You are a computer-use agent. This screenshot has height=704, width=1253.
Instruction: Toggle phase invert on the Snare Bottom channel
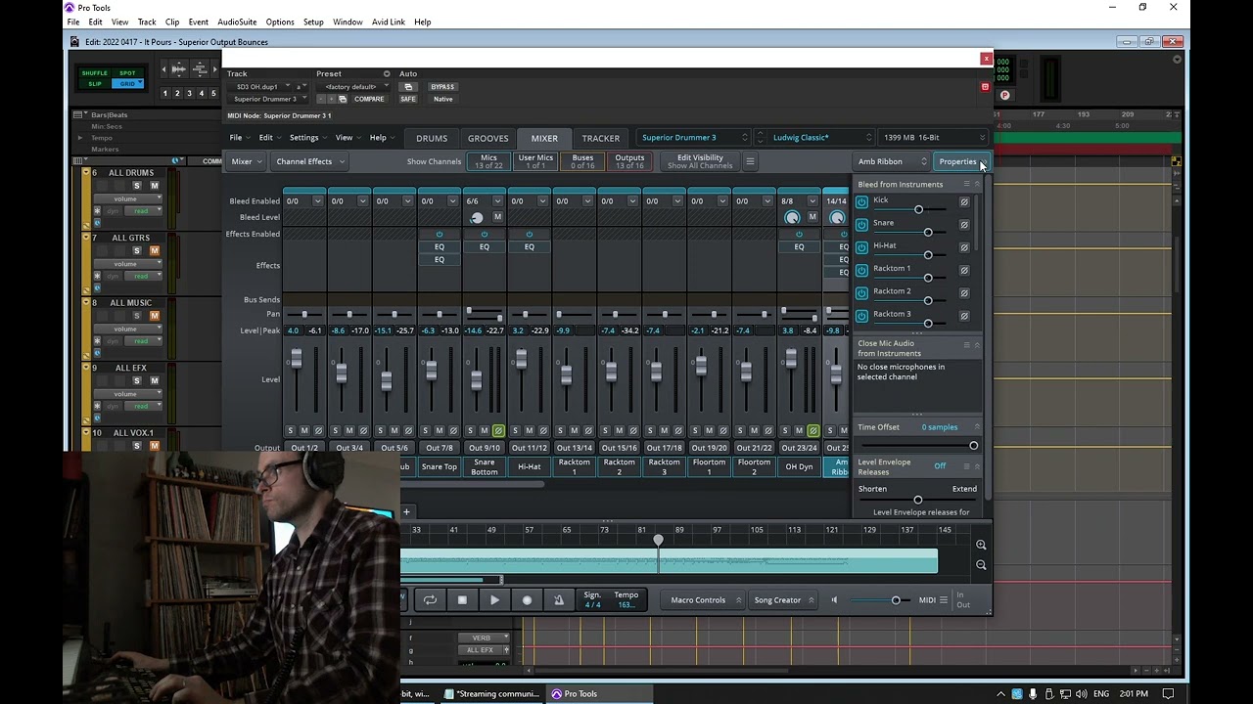tap(498, 430)
